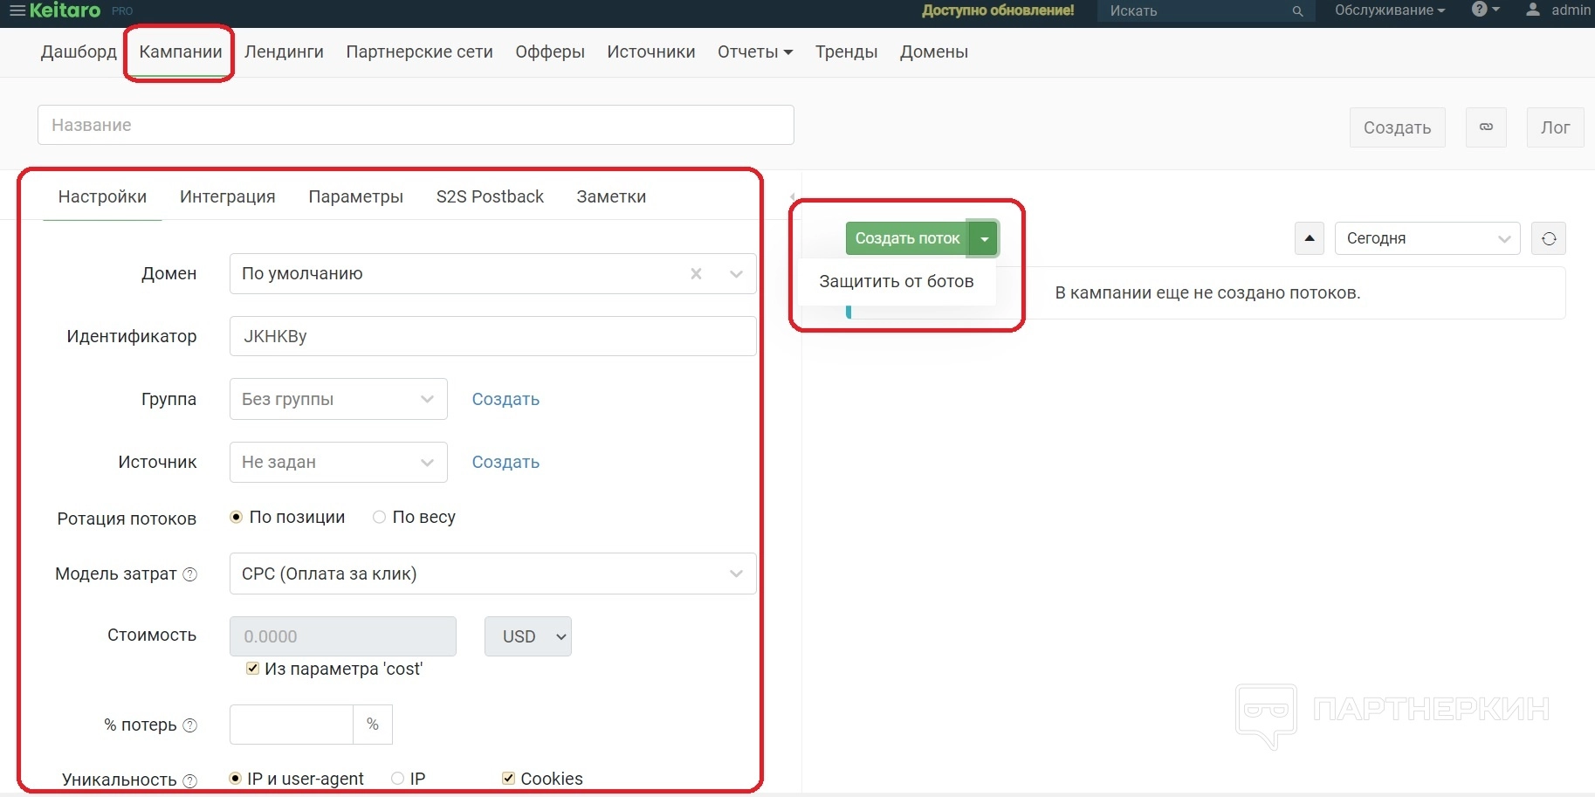Open the Домены page

pos(934,52)
